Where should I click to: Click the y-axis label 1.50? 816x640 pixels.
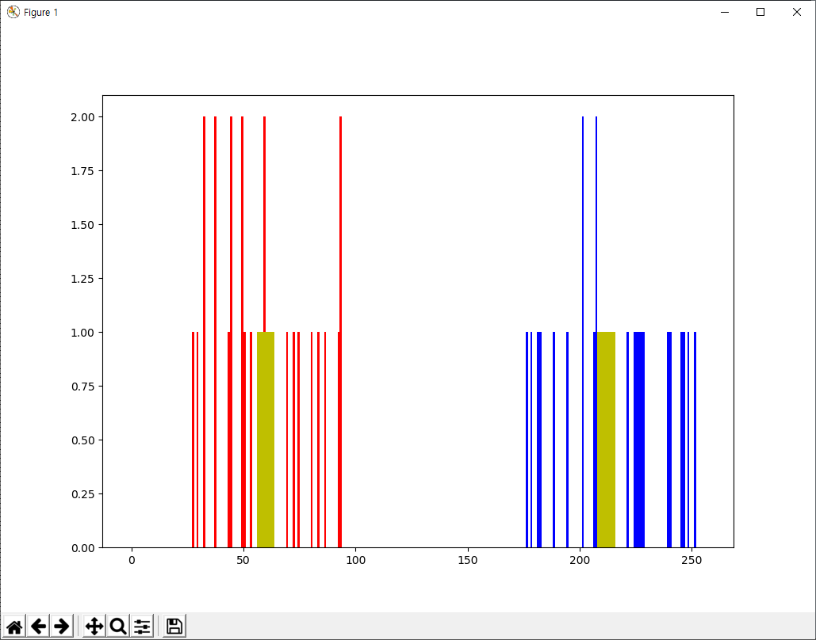[x=82, y=225]
